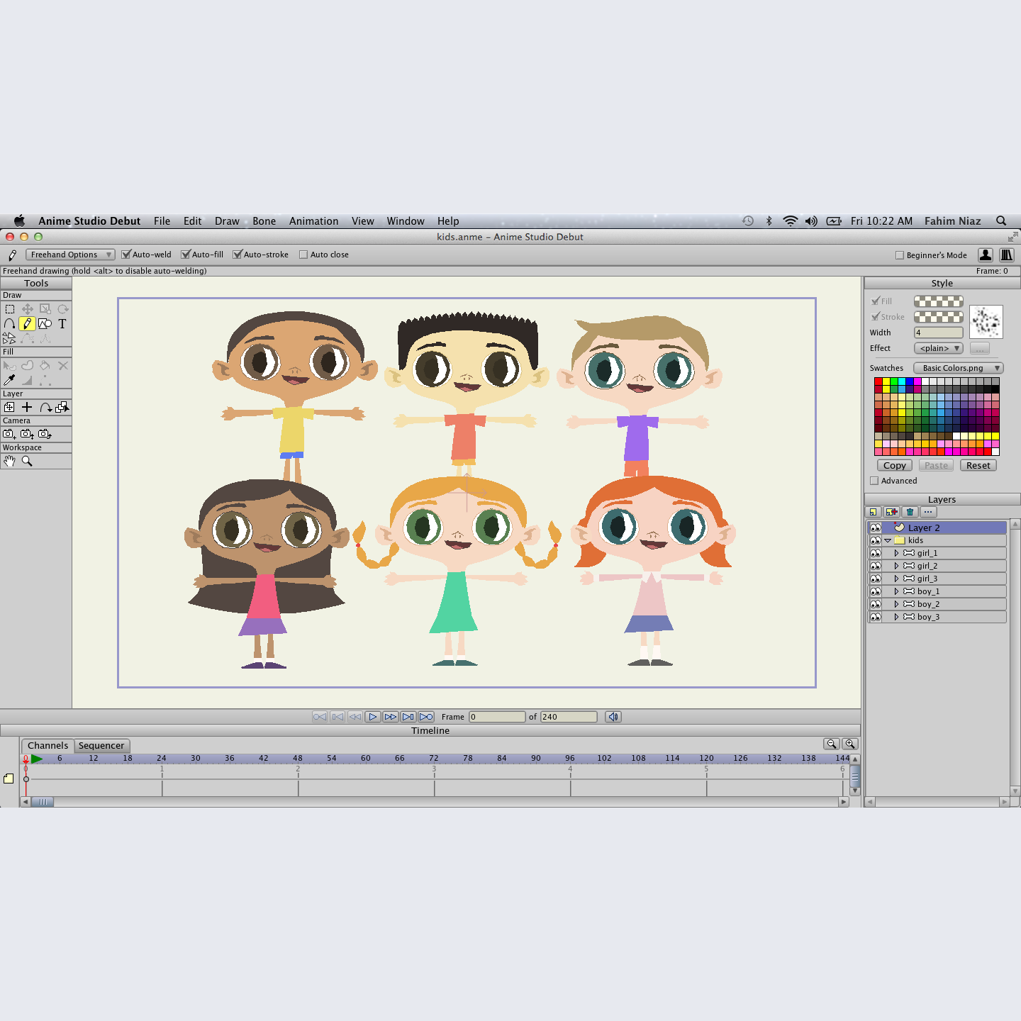1021x1021 pixels.
Task: Open macOS Spotlight search
Action: pyautogui.click(x=1001, y=221)
